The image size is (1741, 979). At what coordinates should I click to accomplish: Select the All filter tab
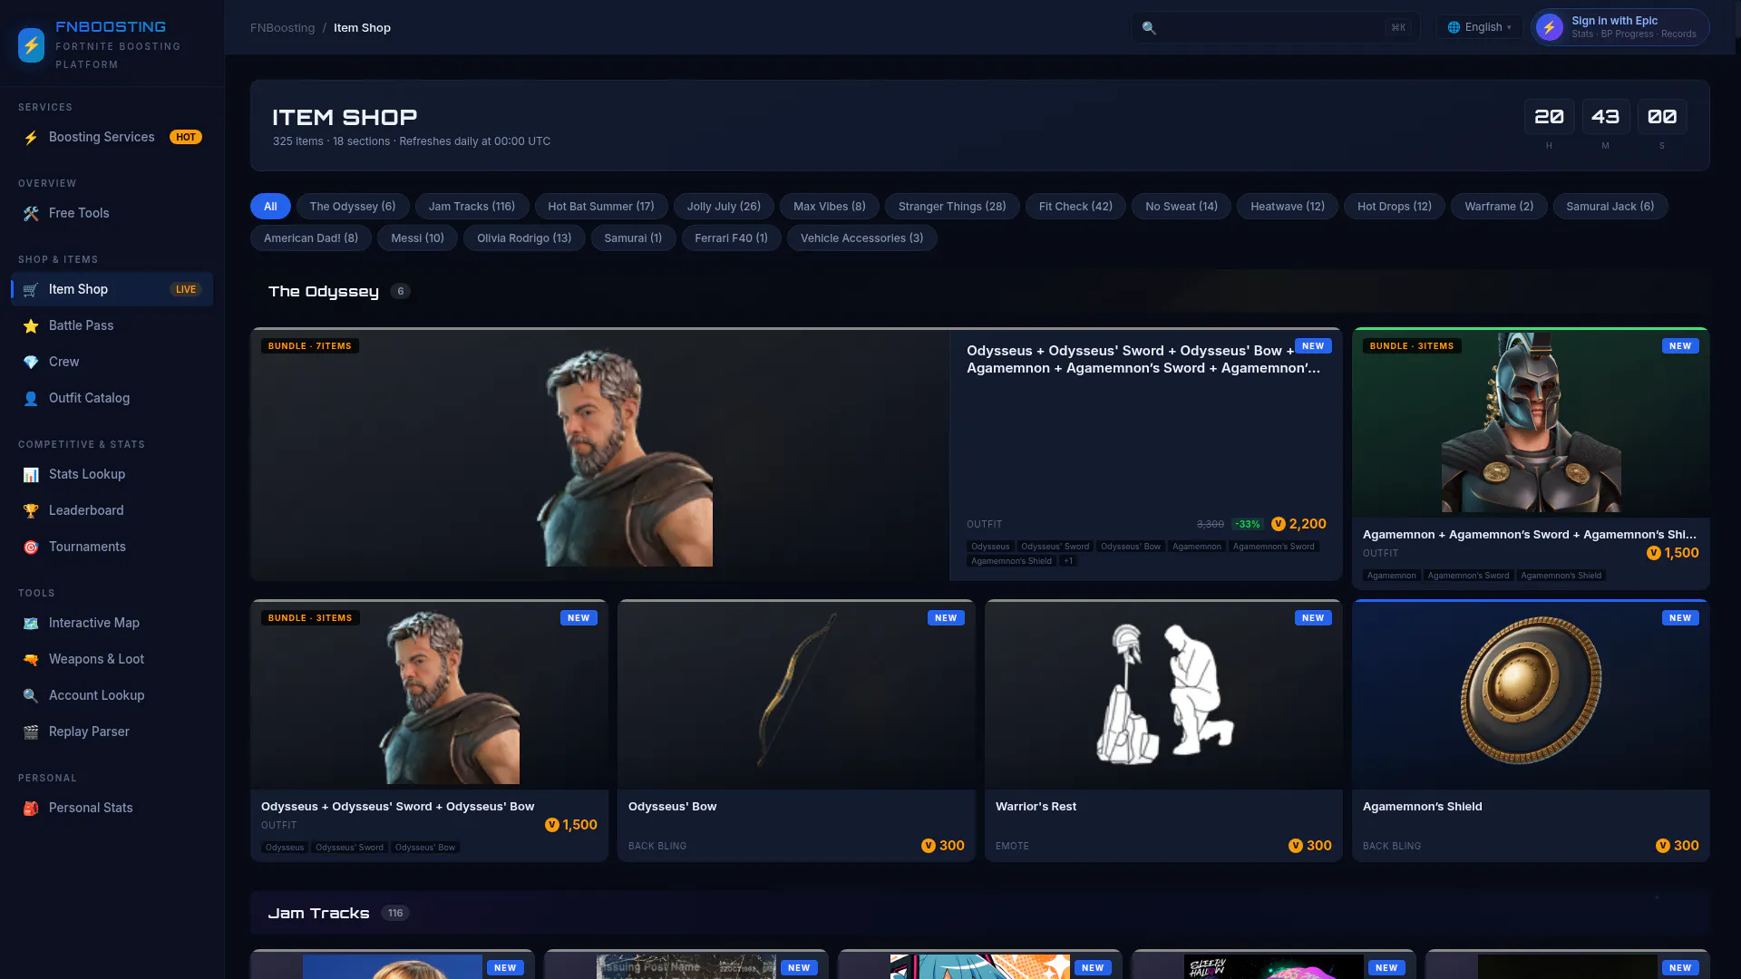click(x=270, y=207)
